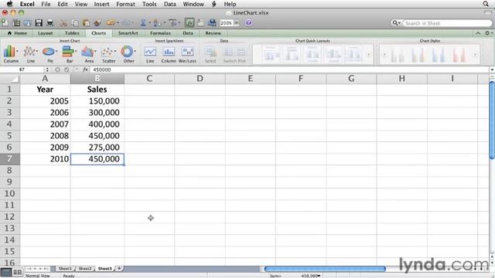
Task: Click the Undo arrow icon
Action: tap(111, 22)
